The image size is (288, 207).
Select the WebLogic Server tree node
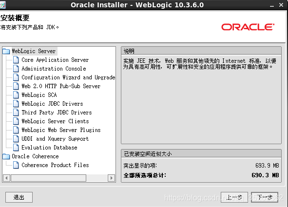34,51
